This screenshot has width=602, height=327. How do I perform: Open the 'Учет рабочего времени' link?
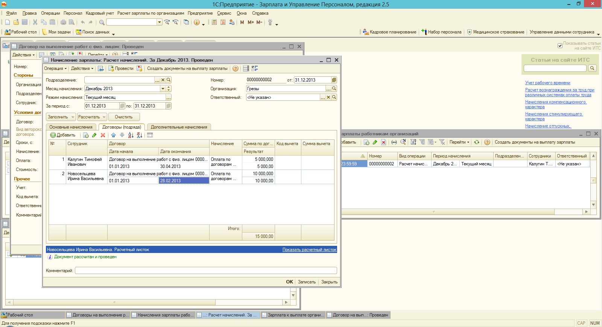tap(547, 83)
